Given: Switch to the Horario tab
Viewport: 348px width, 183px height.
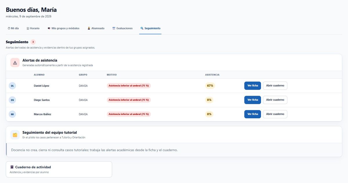Looking at the screenshot, I should click(33, 28).
